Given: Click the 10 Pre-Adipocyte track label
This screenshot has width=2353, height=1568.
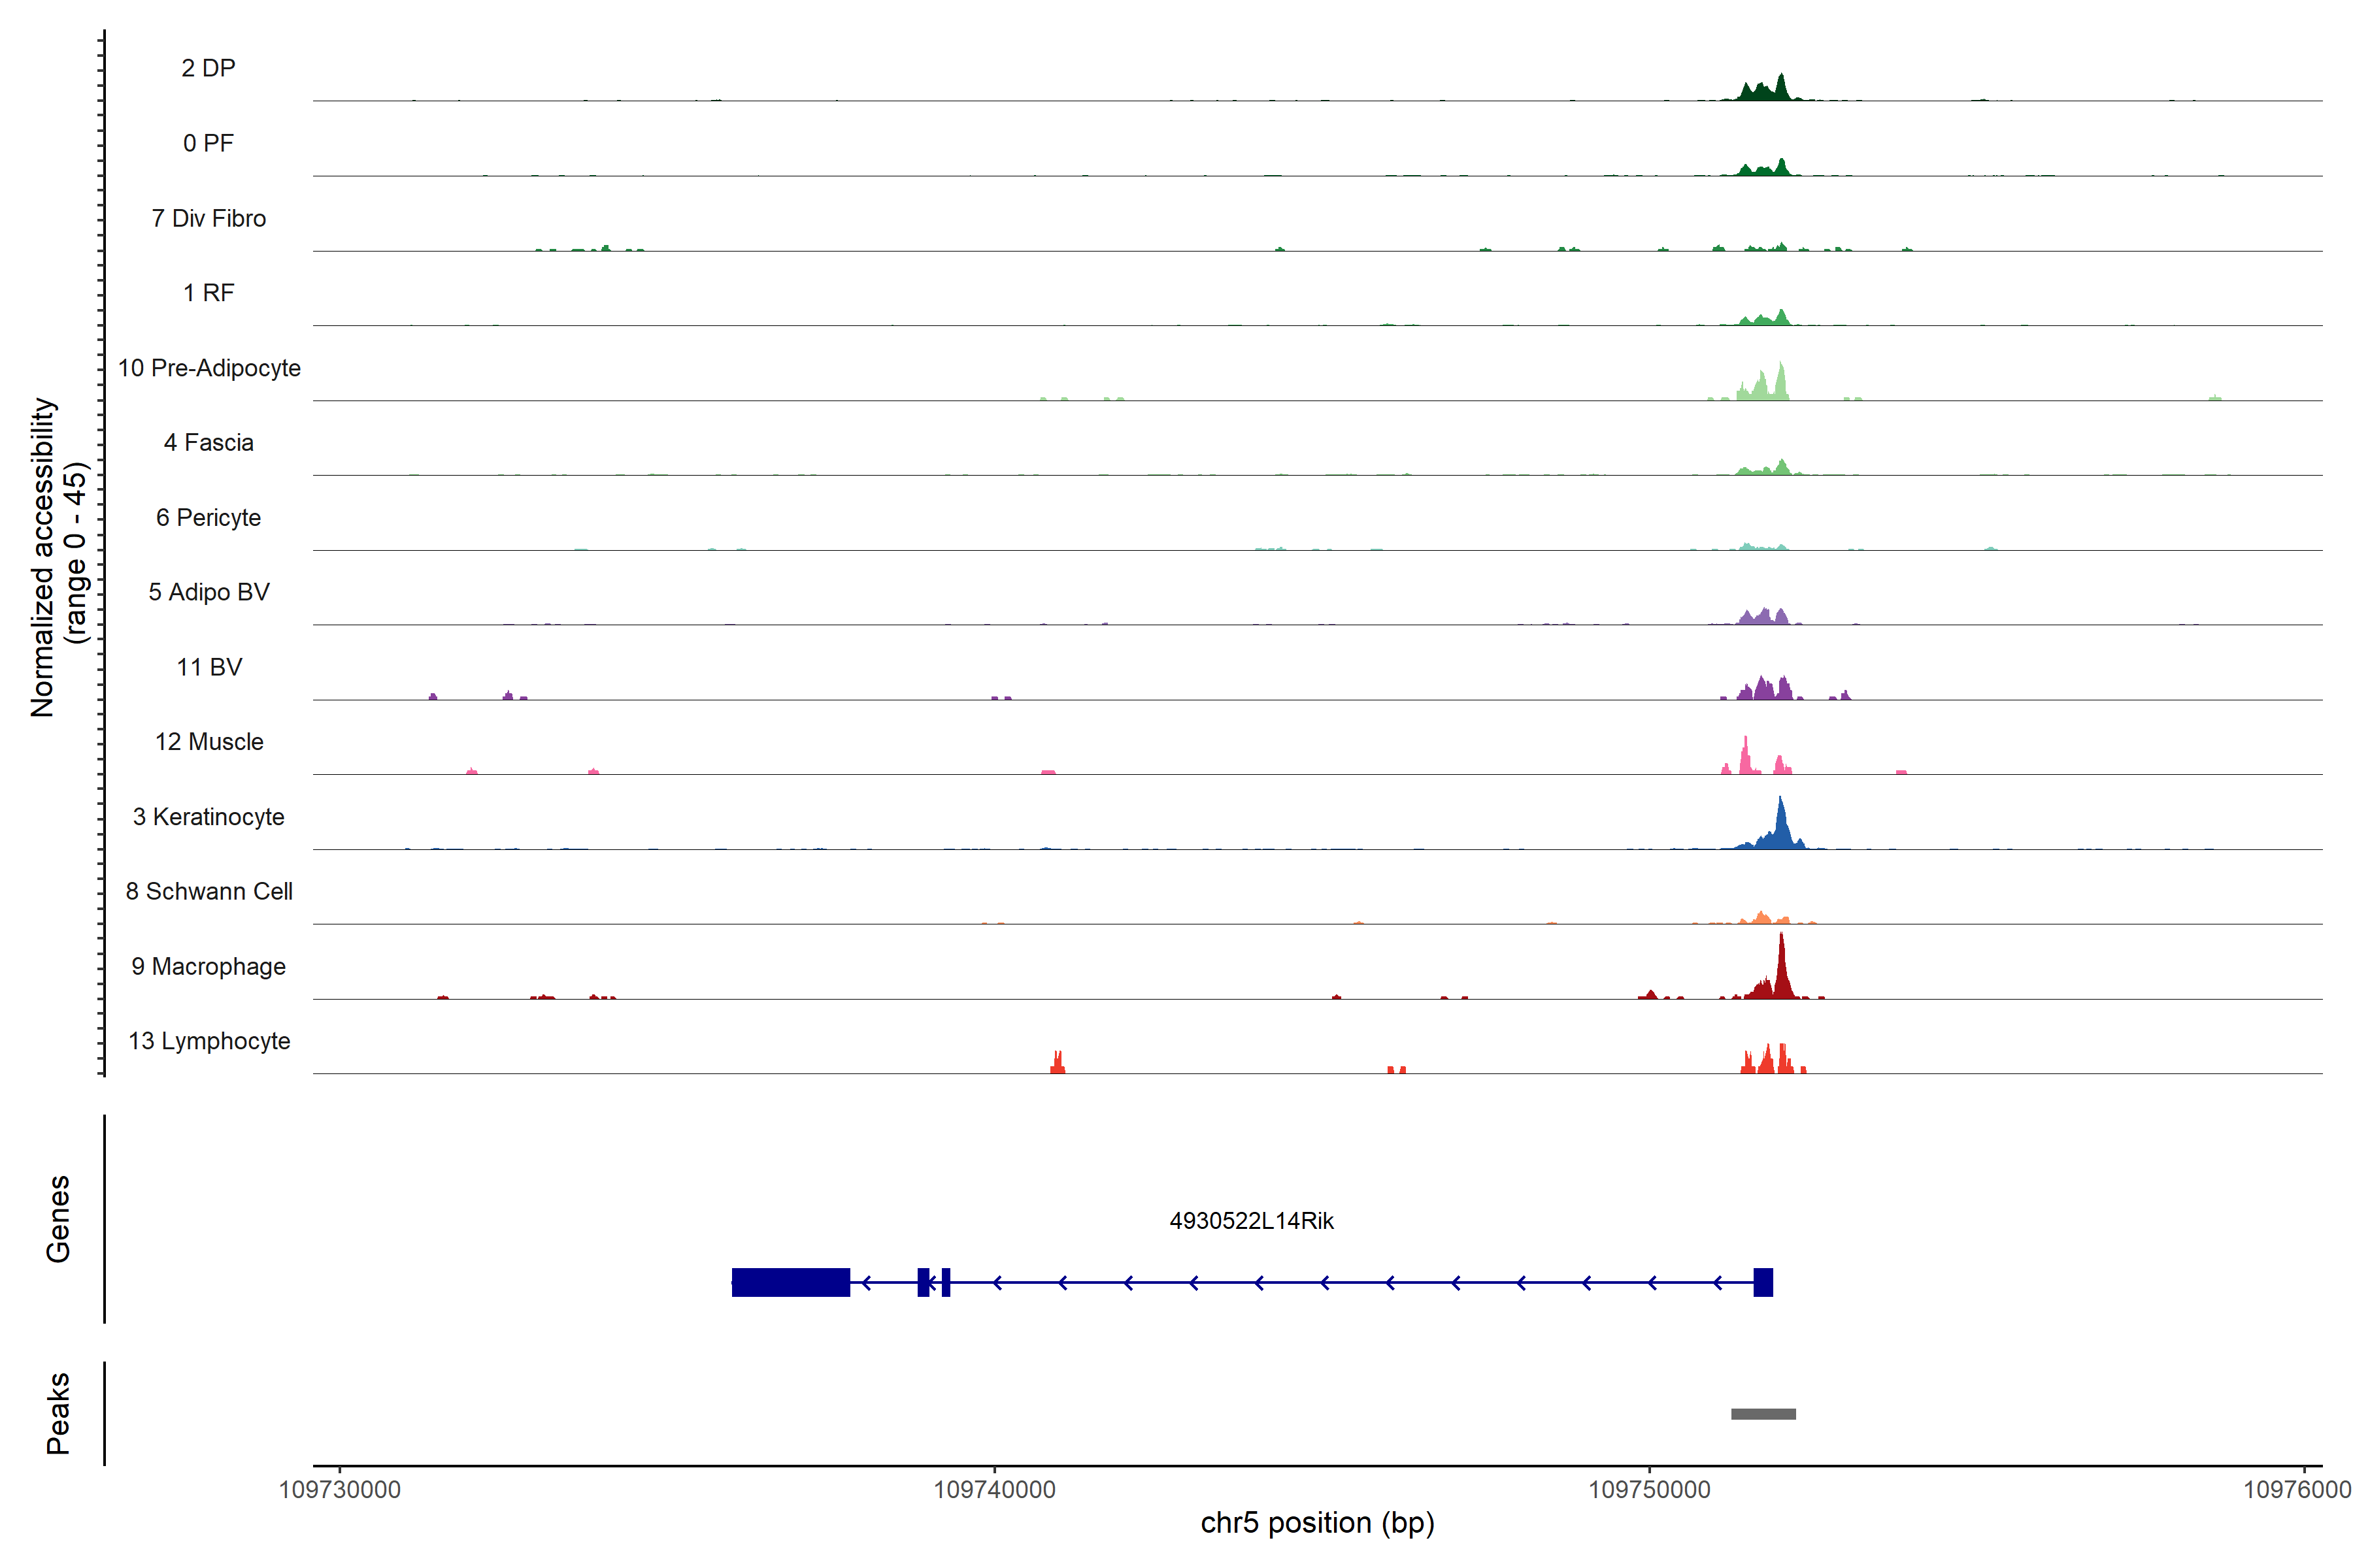Looking at the screenshot, I should (x=209, y=368).
